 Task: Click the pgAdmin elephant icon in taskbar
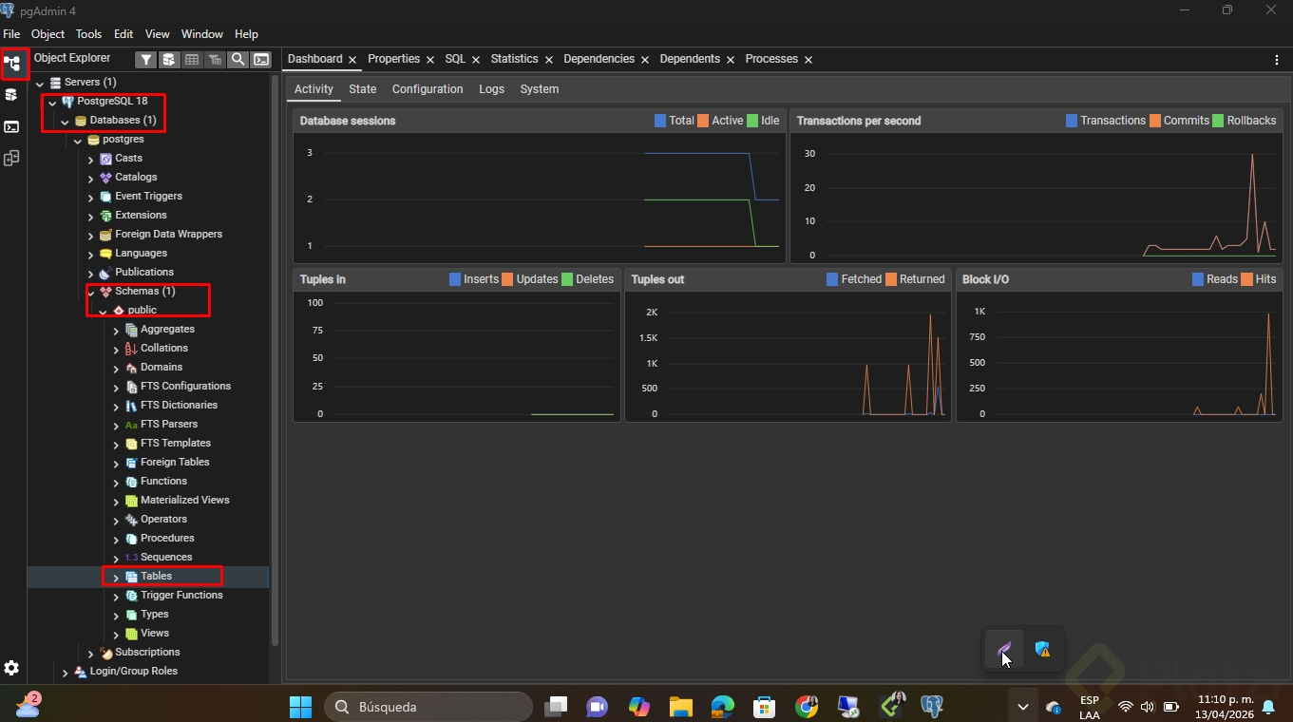coord(932,706)
